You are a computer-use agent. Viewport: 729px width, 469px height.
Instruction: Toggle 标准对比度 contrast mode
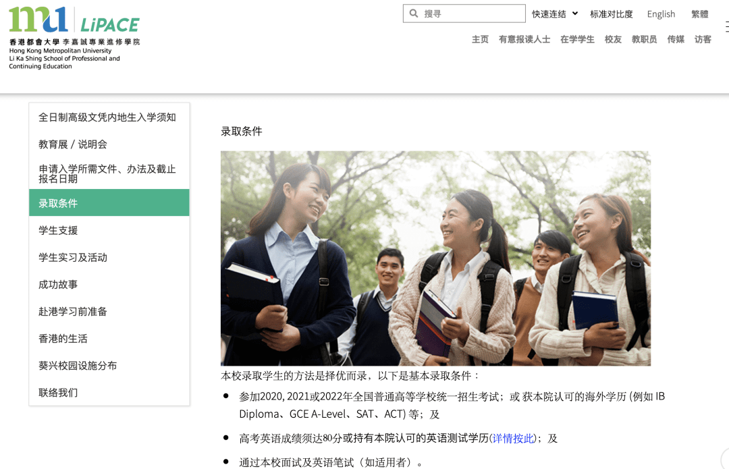point(612,14)
